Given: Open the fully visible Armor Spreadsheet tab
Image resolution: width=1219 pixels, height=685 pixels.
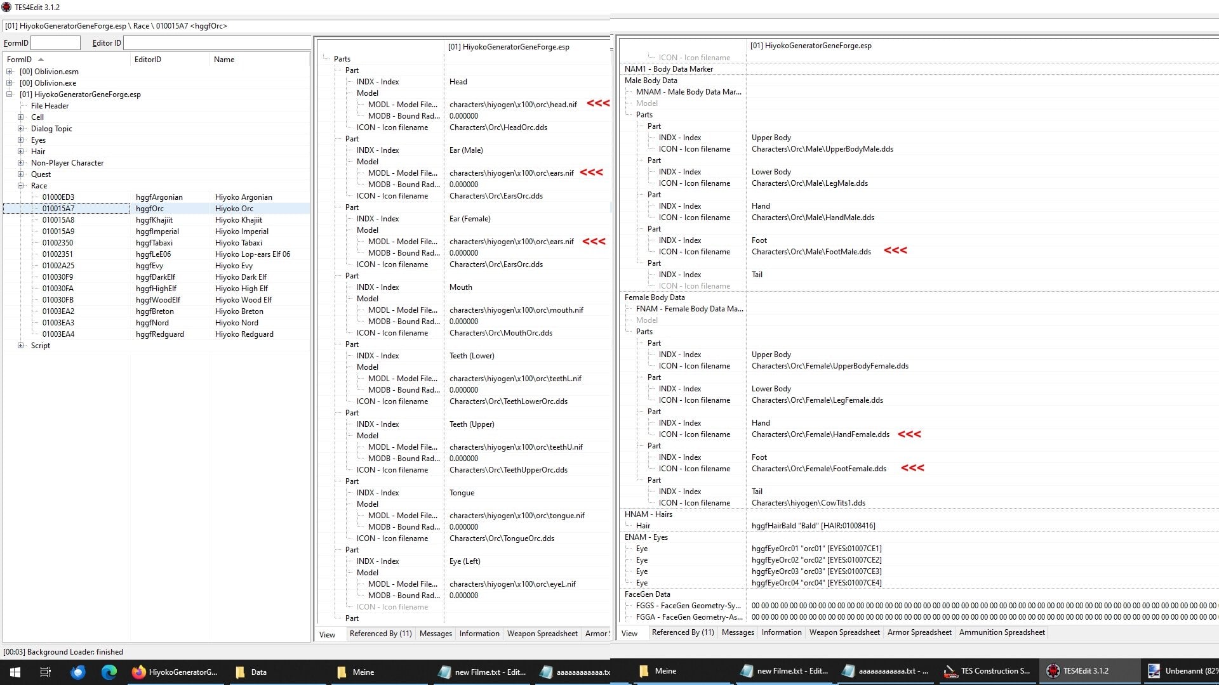Looking at the screenshot, I should [919, 632].
